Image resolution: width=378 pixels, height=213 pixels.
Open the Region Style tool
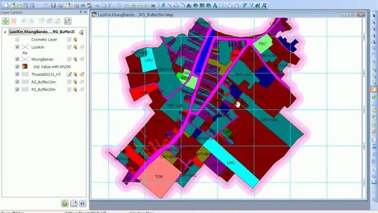[x=258, y=5]
